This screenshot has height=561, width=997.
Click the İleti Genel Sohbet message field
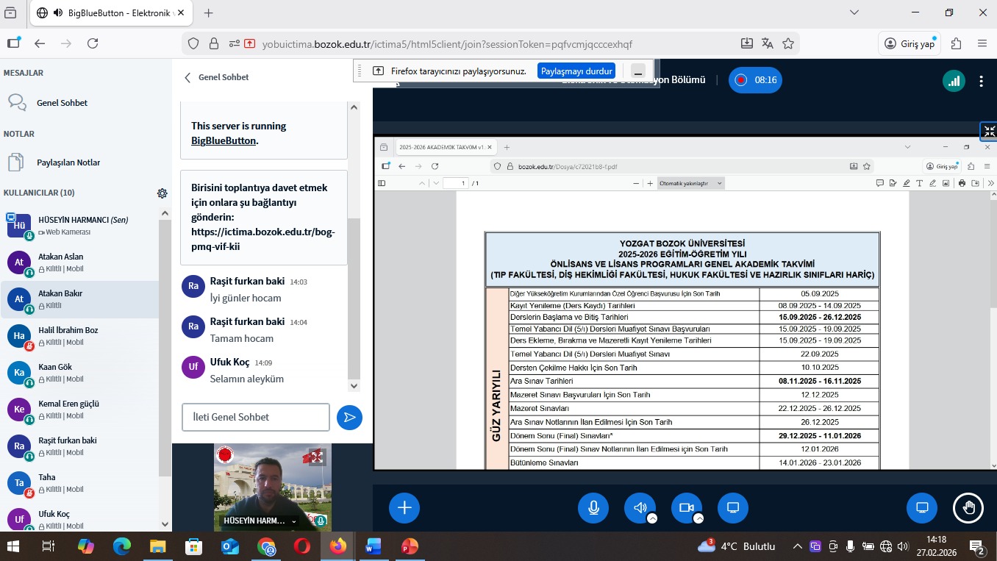[x=255, y=417]
